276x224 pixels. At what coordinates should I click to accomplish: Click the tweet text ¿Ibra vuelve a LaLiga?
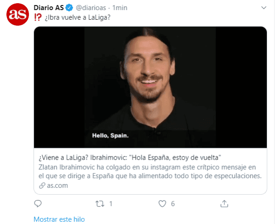(77, 17)
